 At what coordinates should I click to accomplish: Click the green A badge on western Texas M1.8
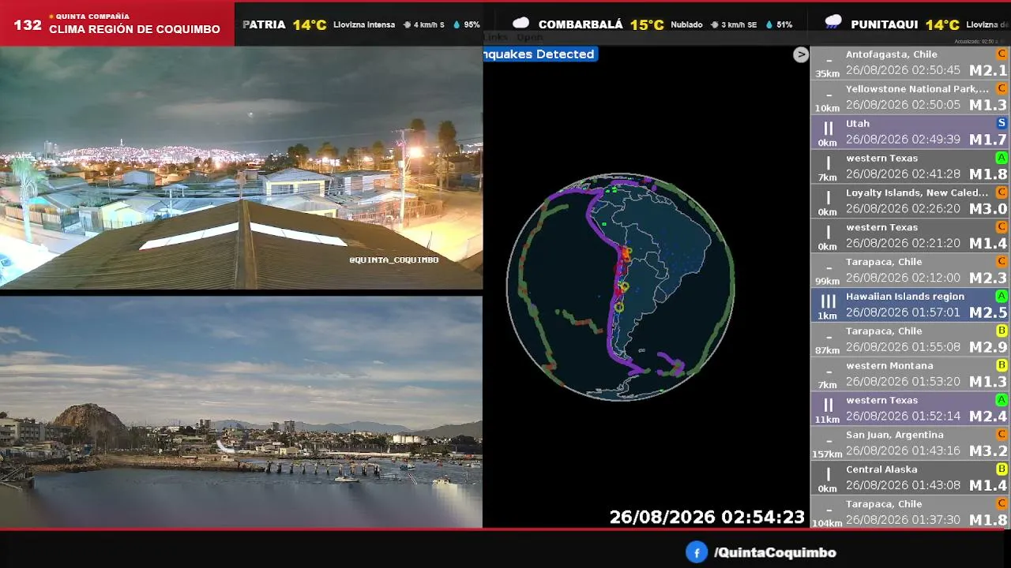click(1002, 158)
